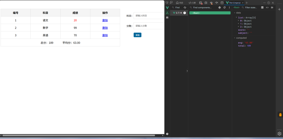This screenshot has width=283, height=139.
Task: Open the 欢迎 welcome tab
Action: 180,3
